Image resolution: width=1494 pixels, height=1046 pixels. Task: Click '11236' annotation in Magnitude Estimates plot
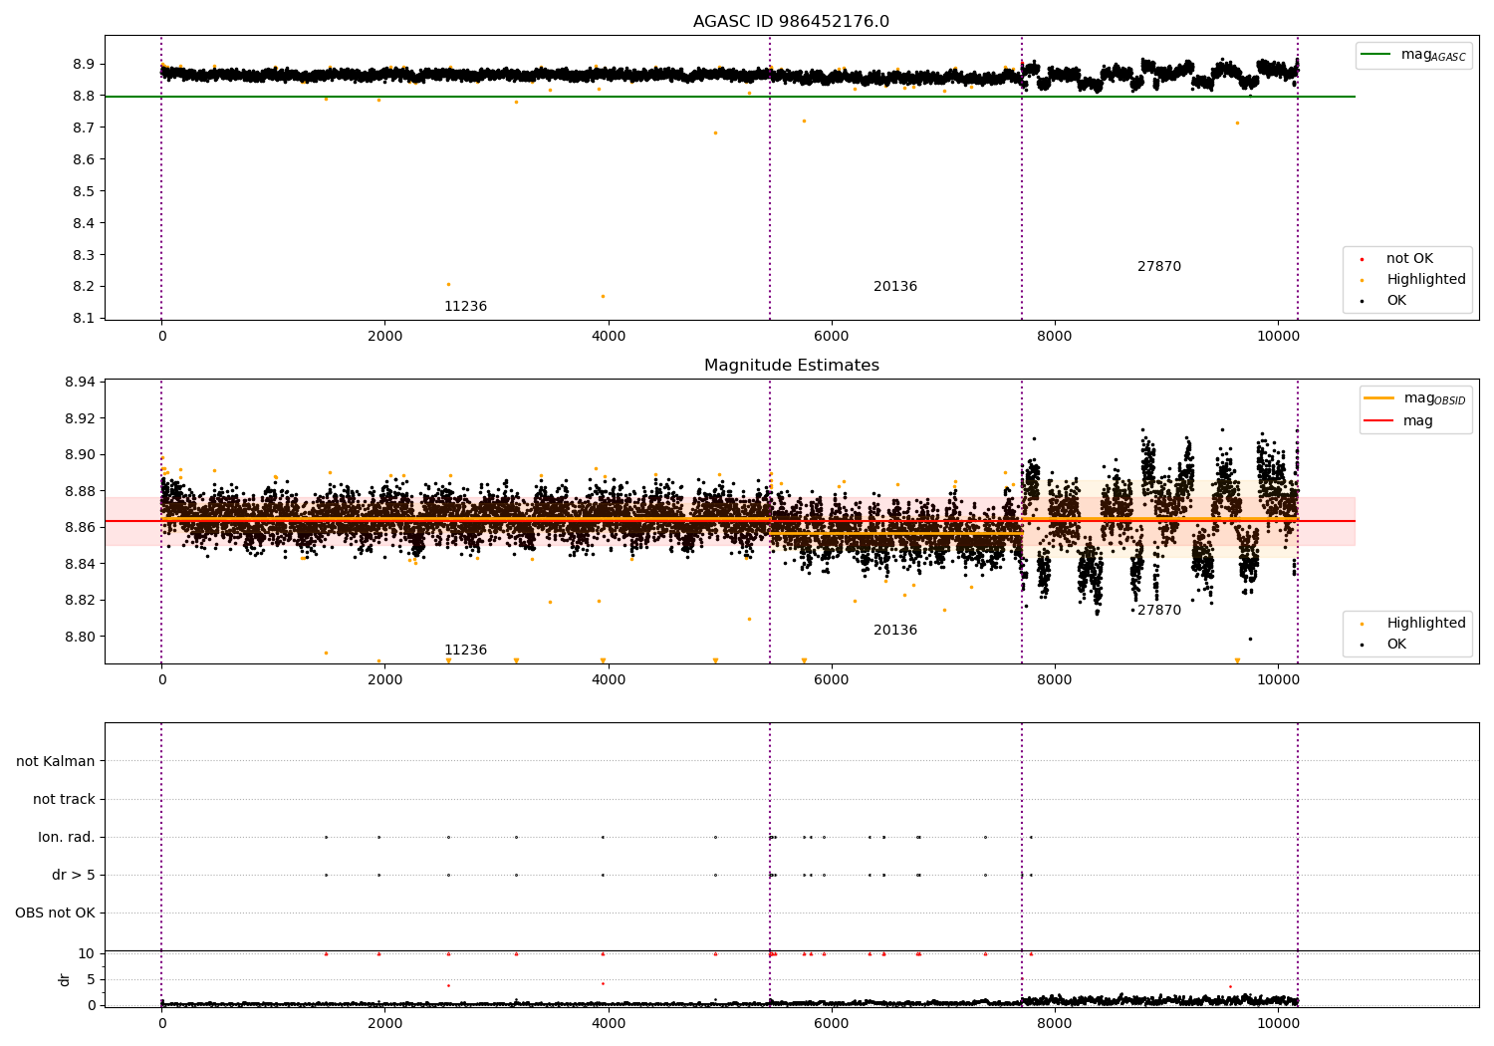click(x=465, y=651)
